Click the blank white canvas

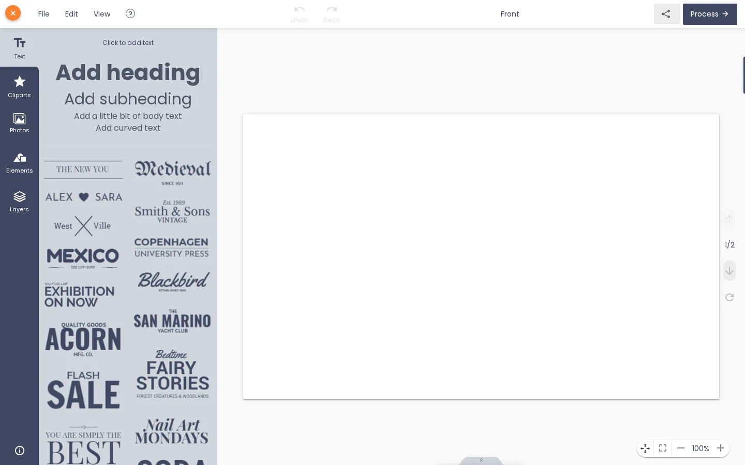point(481,257)
